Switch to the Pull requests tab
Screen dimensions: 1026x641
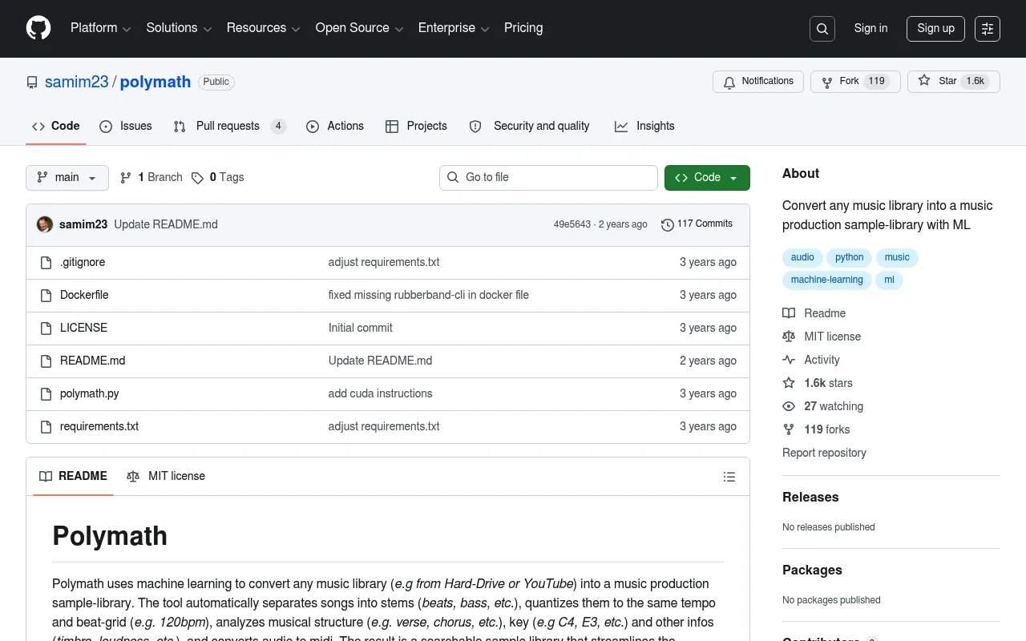(229, 127)
